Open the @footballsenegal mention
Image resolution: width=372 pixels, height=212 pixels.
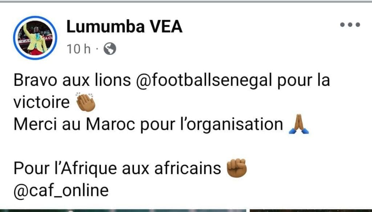tap(204, 80)
